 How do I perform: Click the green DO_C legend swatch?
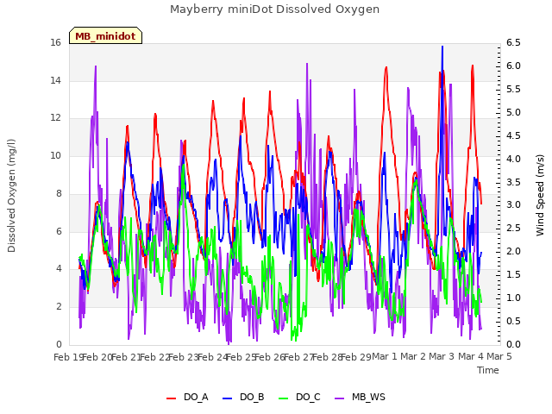pos(283,398)
